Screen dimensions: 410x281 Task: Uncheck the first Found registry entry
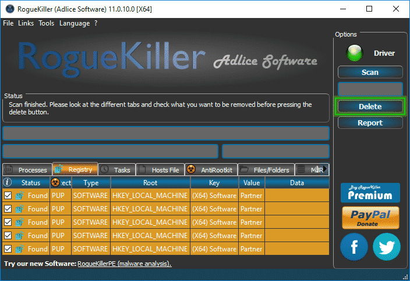(x=8, y=196)
